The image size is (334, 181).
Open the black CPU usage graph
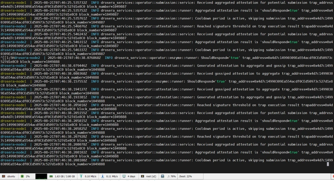tap(41, 176)
